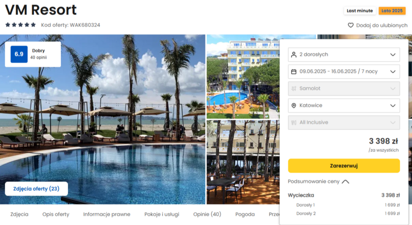Click the heart icon to add to favorites

(351, 25)
